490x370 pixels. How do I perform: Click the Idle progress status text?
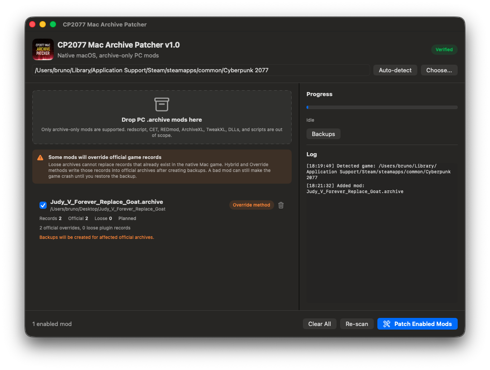(311, 120)
